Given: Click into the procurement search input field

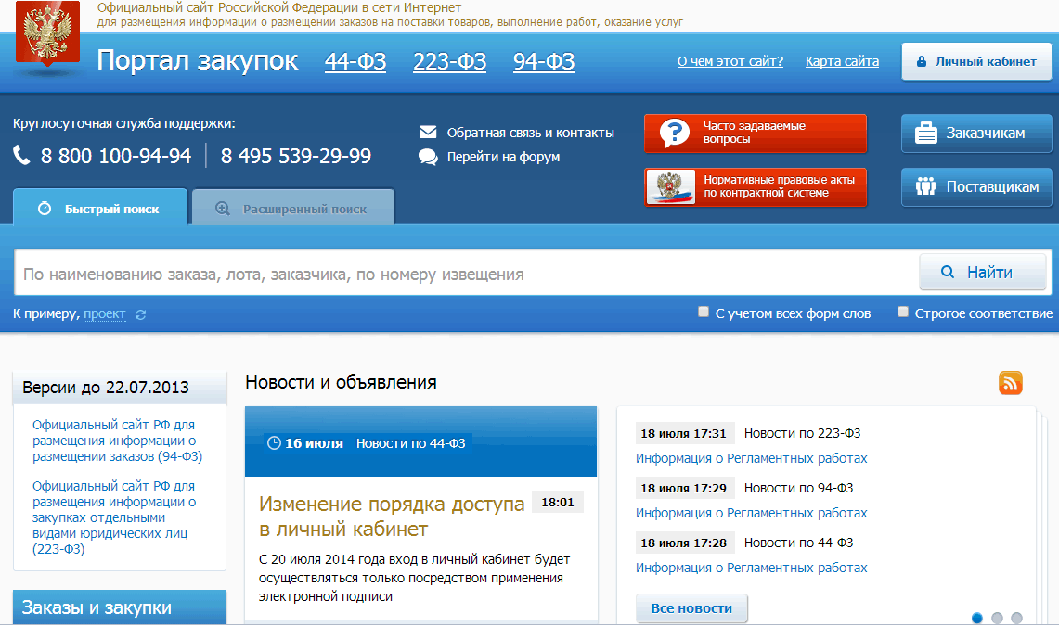Looking at the screenshot, I should 464,275.
